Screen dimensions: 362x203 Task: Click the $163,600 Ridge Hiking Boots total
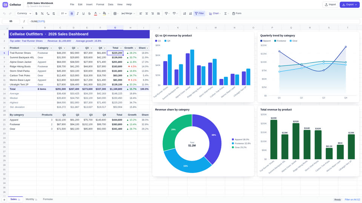pyautogui.click(x=115, y=67)
